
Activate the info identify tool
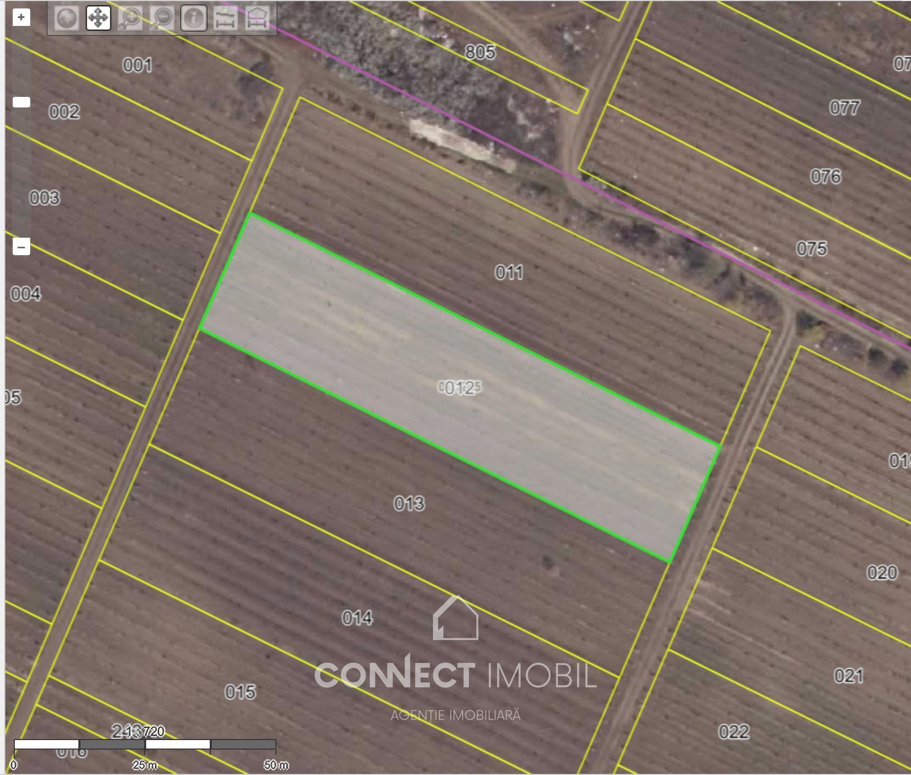coord(193,19)
